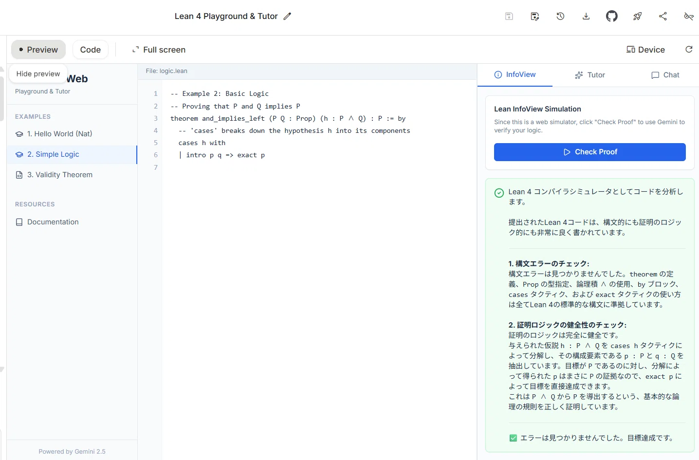
Task: Click code line 'theorem and_implies_left'
Action: point(288,118)
